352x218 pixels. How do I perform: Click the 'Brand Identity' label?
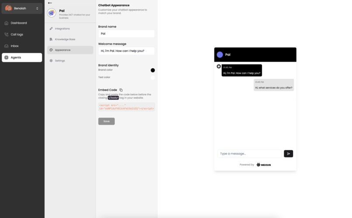click(108, 66)
